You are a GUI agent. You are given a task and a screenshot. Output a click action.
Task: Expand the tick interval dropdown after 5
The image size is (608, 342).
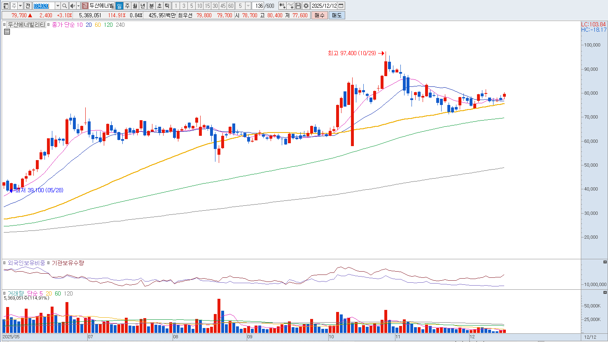[248, 6]
